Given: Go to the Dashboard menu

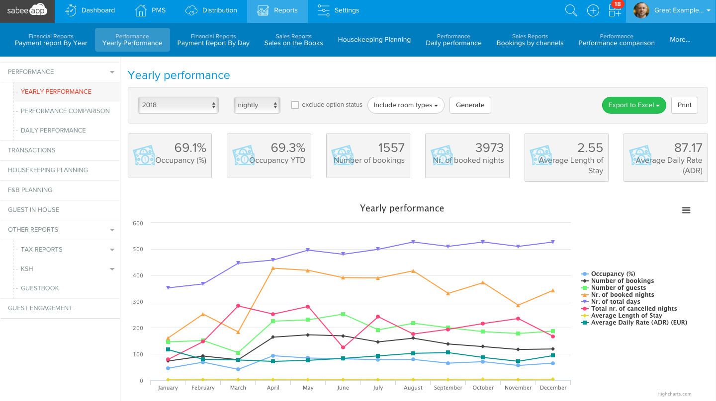Looking at the screenshot, I should 90,10.
